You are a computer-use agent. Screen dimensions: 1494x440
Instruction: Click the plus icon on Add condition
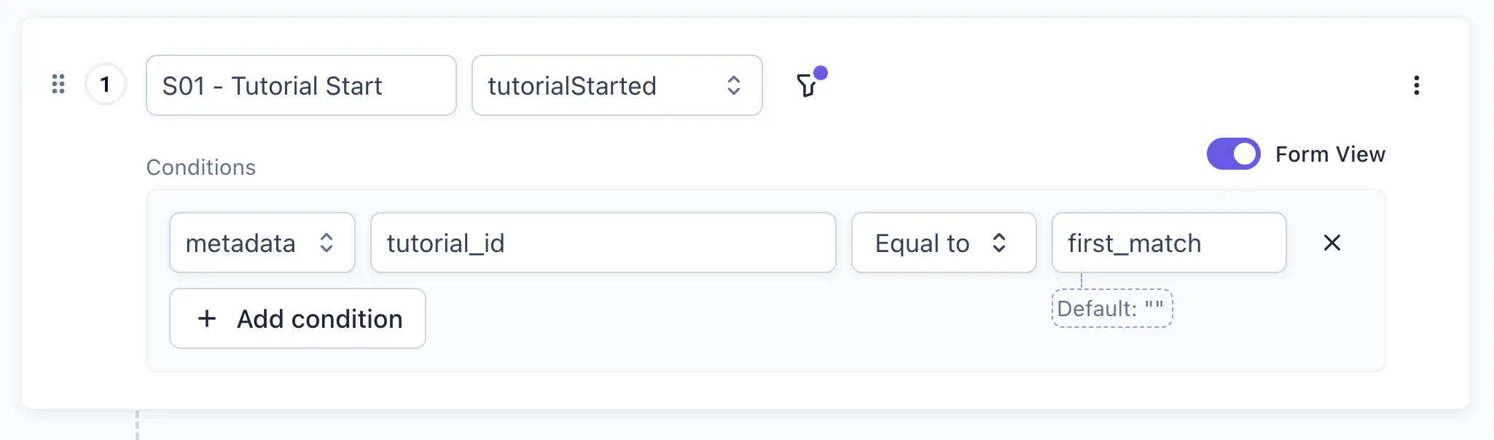(207, 318)
